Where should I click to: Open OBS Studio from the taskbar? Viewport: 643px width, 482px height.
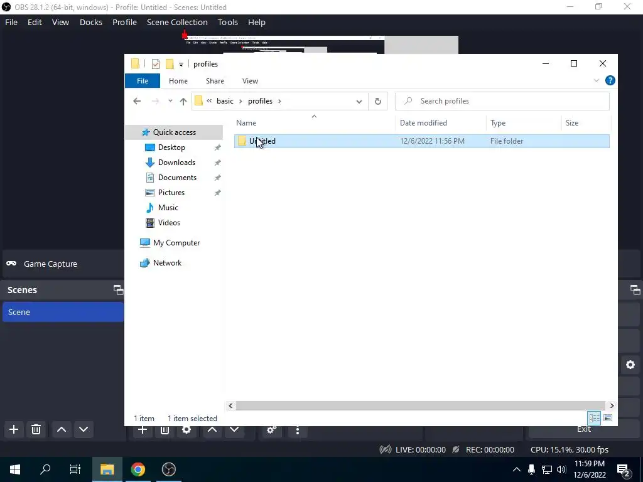click(168, 469)
